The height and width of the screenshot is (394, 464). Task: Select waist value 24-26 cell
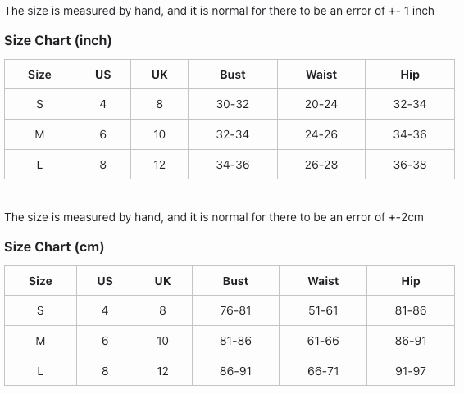pyautogui.click(x=321, y=134)
